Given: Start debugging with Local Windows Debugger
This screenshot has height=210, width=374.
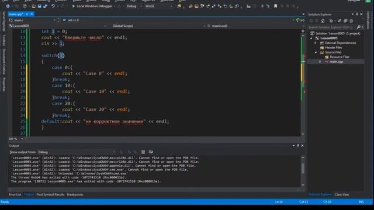Looking at the screenshot, I should pyautogui.click(x=92, y=6).
